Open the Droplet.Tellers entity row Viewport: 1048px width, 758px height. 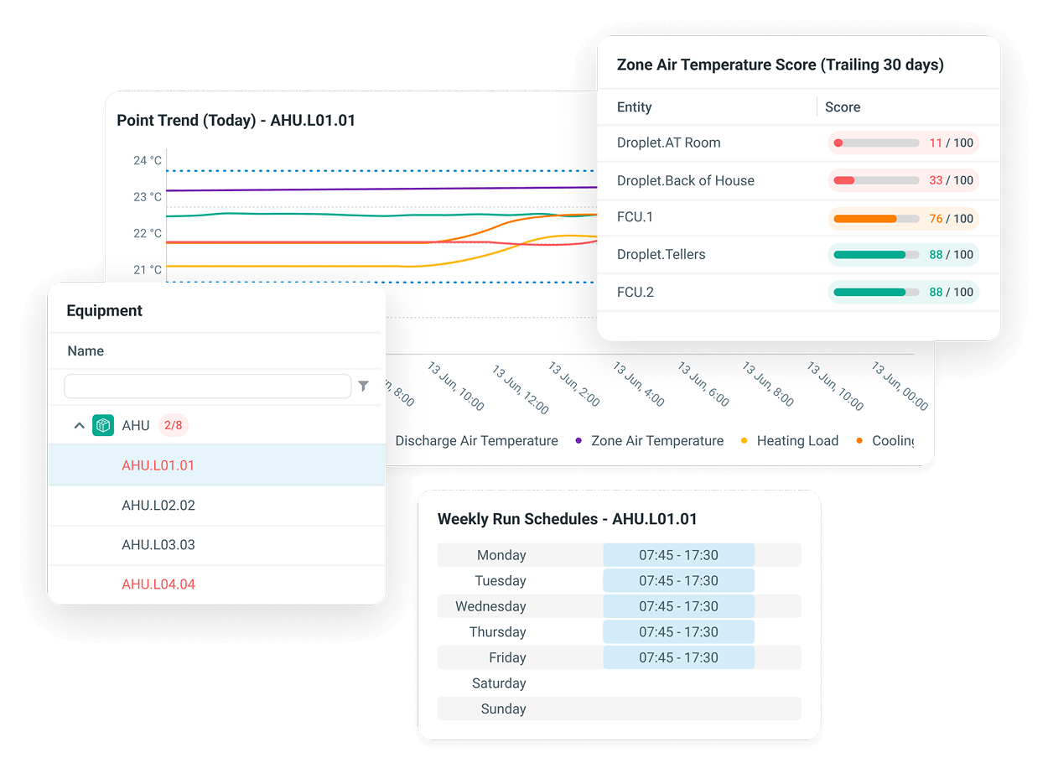[799, 255]
